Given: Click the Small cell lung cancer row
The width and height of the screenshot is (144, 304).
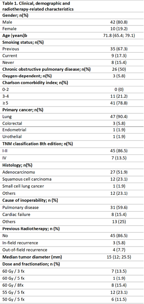Looking at the screenshot, I should tap(72, 186).
